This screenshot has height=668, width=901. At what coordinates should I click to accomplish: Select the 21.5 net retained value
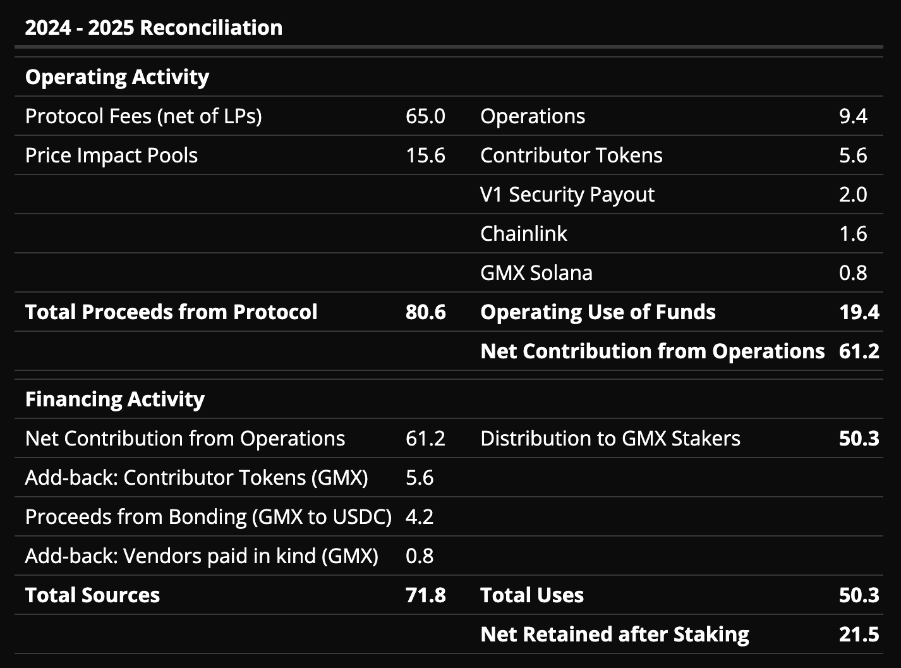tap(859, 635)
